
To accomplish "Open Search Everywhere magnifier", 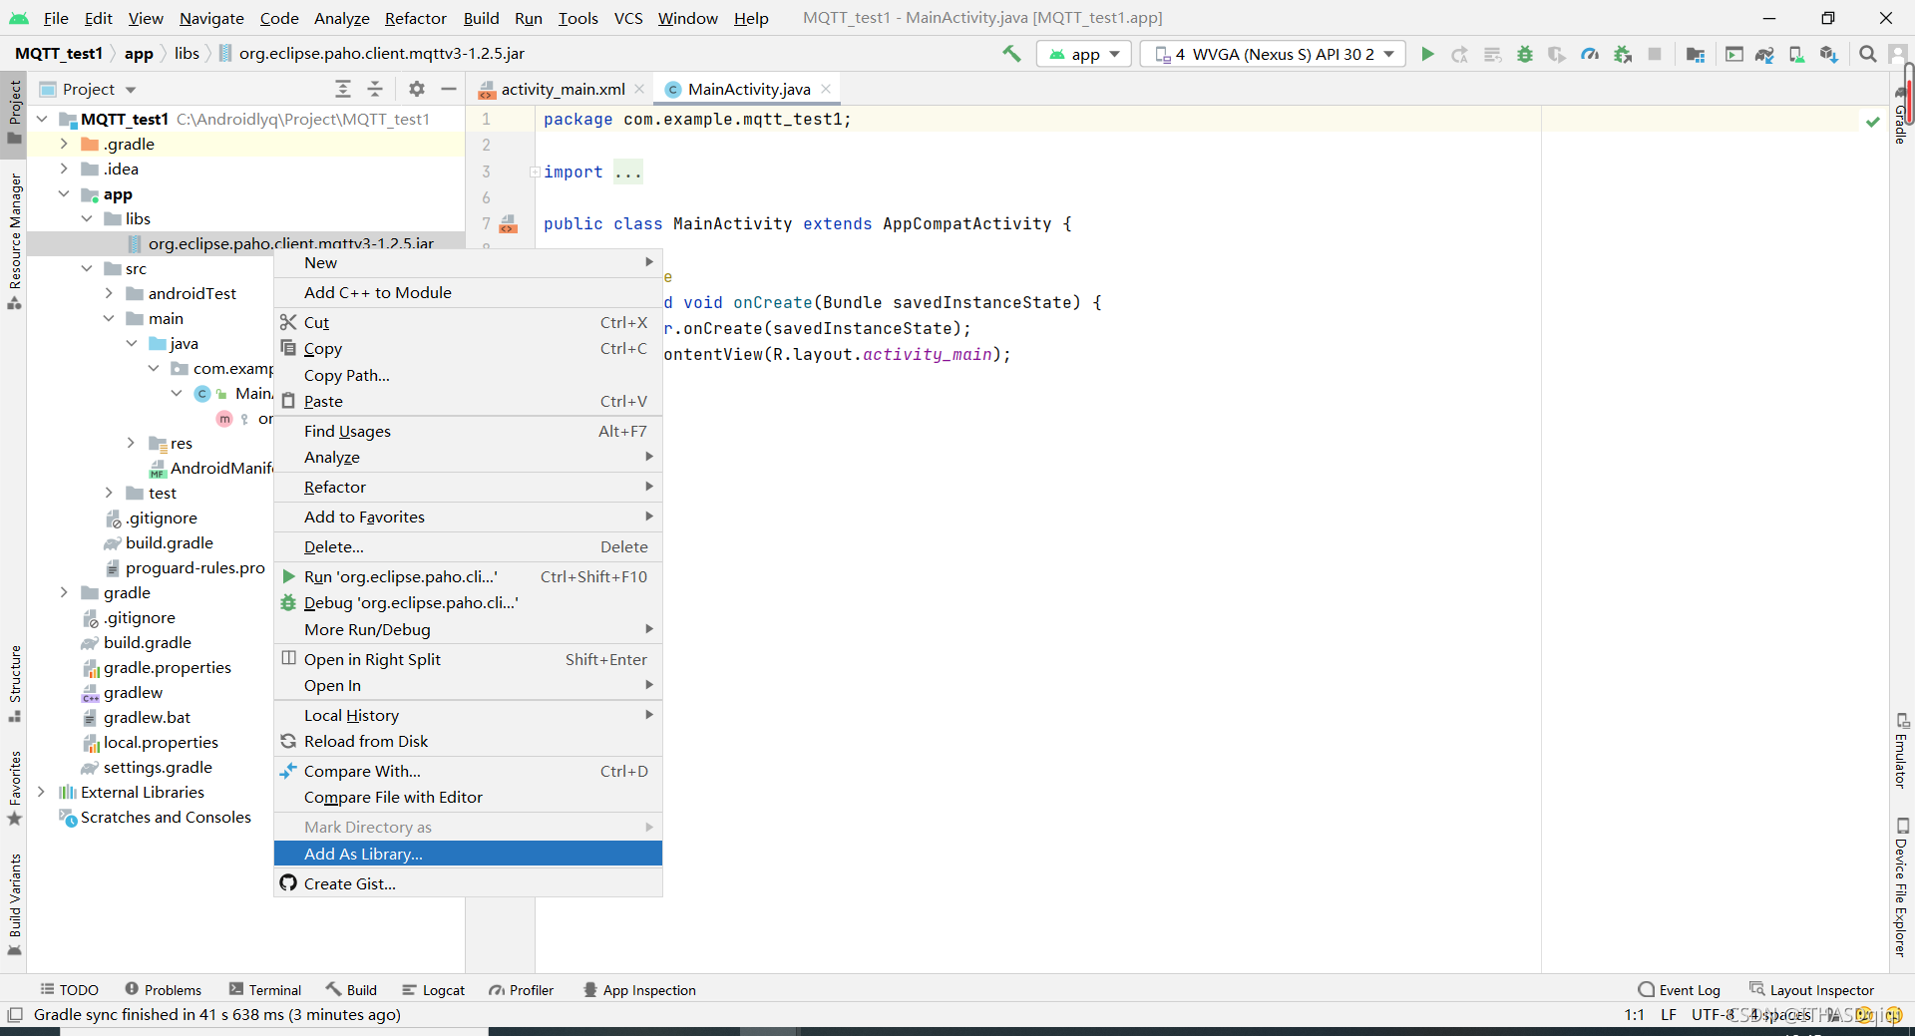I will point(1867,54).
